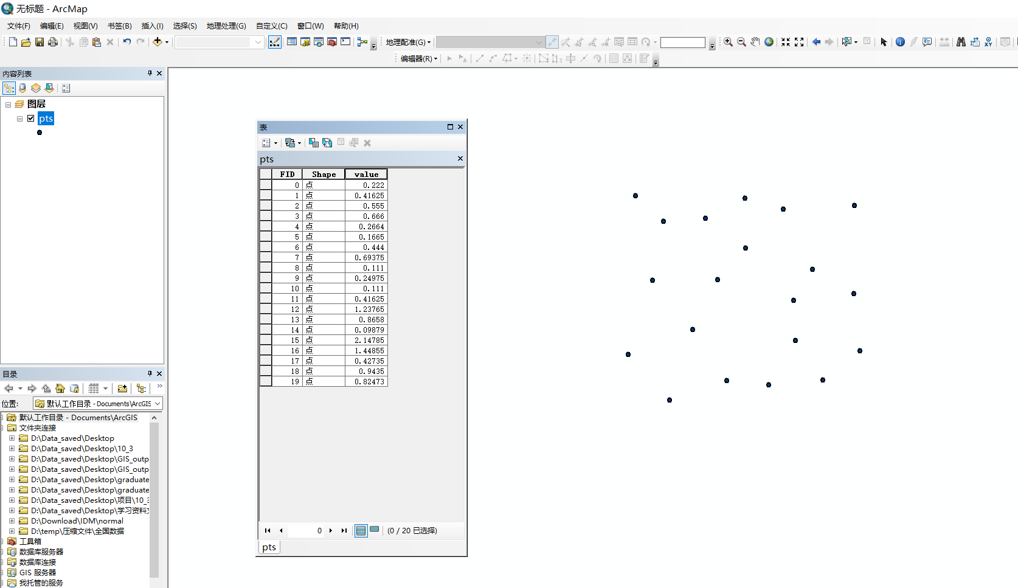Expand the D:\Download\IDM\normal folder

(12, 521)
